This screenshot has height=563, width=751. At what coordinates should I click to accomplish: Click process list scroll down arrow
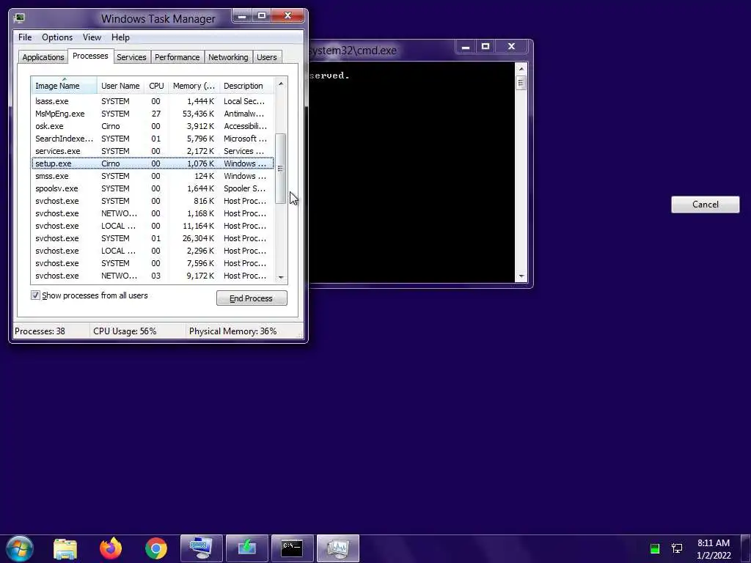[x=281, y=277]
